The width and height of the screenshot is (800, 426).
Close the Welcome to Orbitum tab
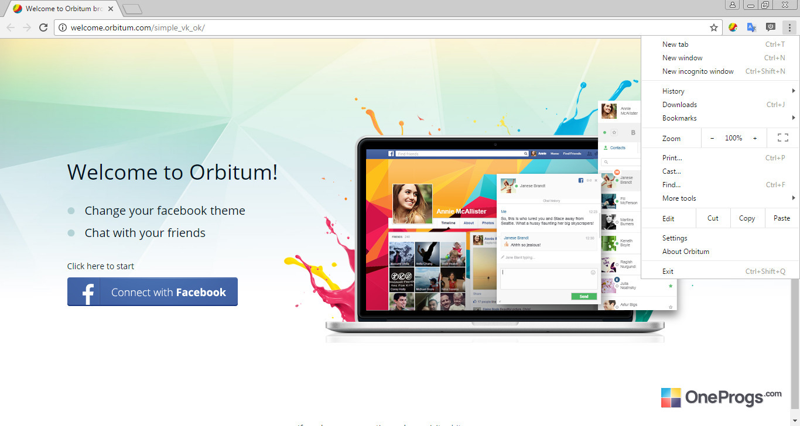(111, 9)
